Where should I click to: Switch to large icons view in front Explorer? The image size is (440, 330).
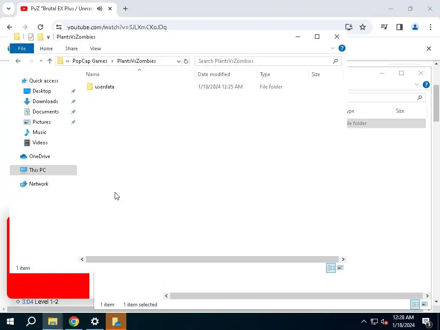coord(340,268)
